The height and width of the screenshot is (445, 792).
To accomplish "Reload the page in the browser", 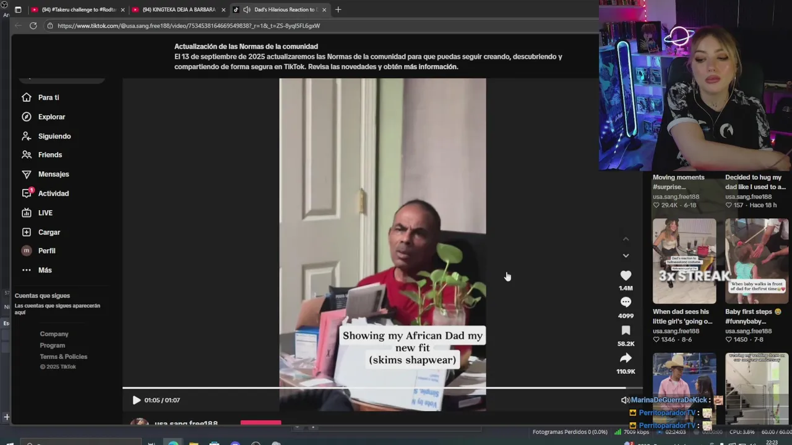I will [33, 25].
